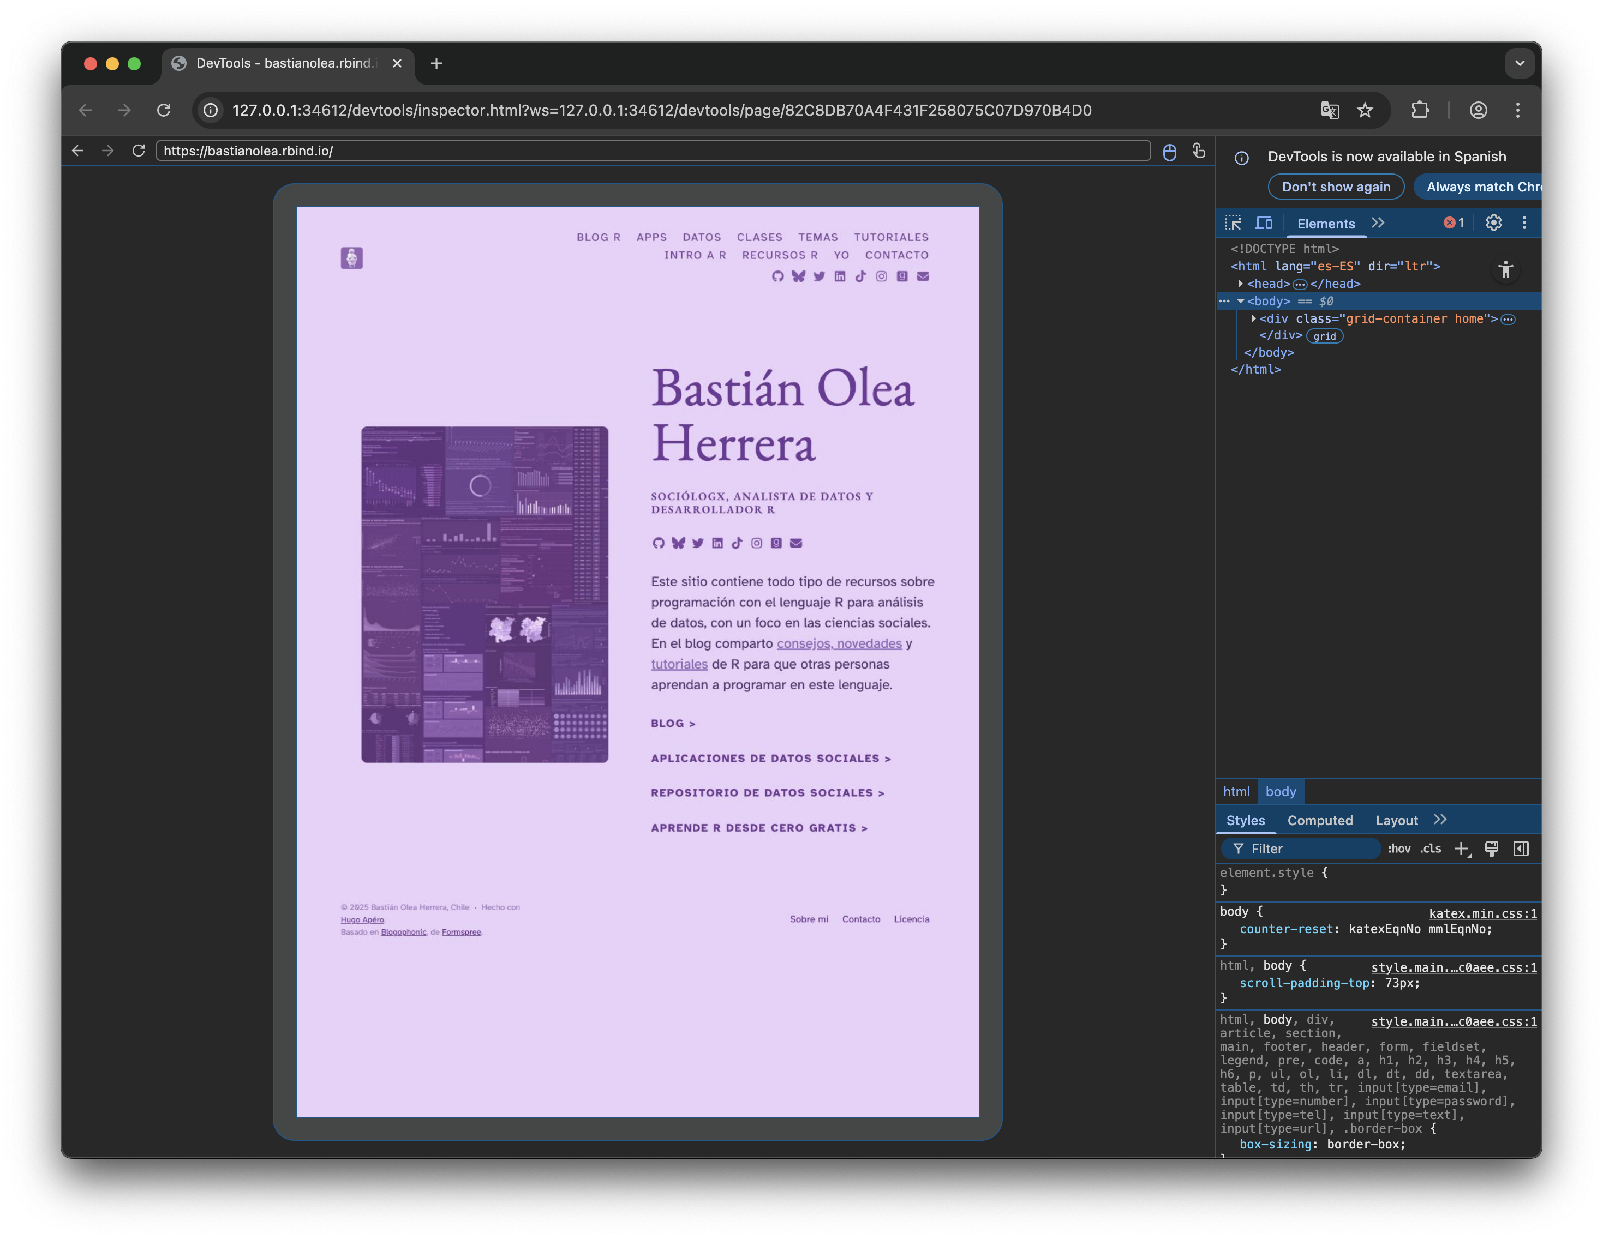The width and height of the screenshot is (1603, 1239).
Task: Collapse the body element node
Action: pos(1240,302)
